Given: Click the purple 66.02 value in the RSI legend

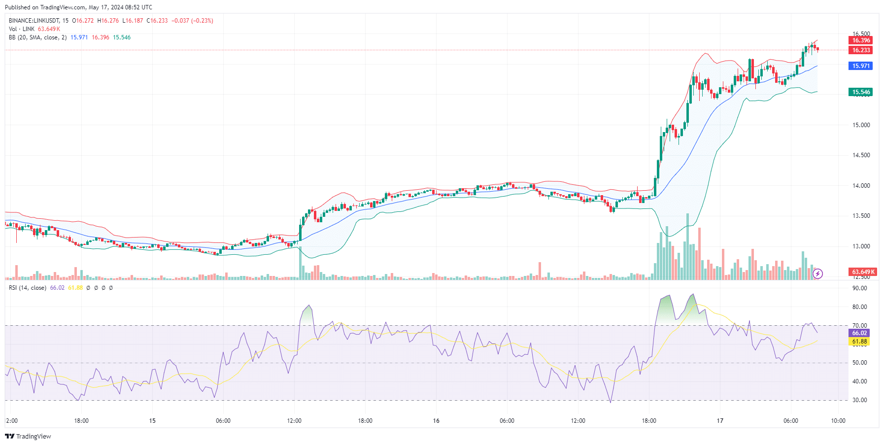Looking at the screenshot, I should click(57, 288).
